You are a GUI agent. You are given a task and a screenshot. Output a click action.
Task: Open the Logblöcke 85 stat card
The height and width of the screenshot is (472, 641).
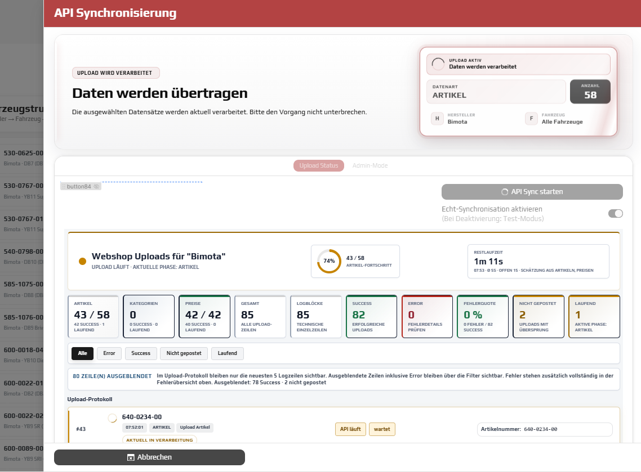[x=315, y=316]
